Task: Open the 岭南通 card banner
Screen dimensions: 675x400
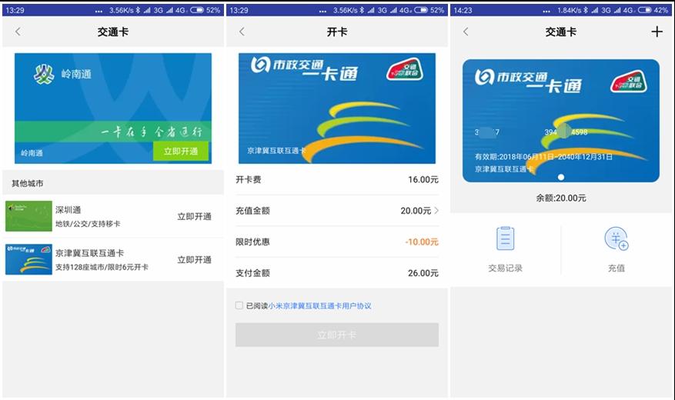Action: [x=113, y=108]
